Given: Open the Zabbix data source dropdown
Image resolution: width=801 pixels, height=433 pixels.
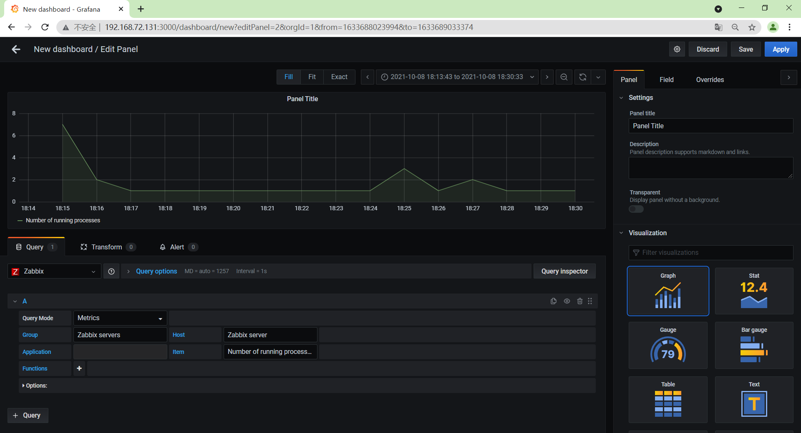Looking at the screenshot, I should tap(54, 271).
